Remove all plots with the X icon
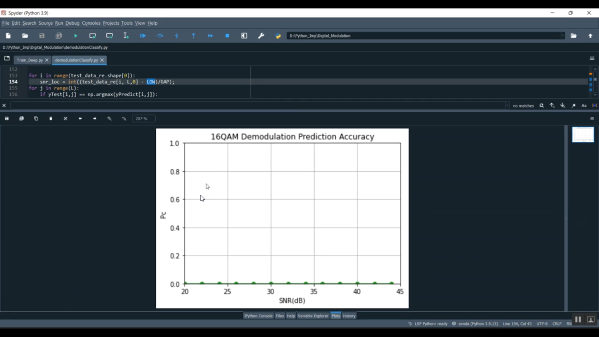599x337 pixels. click(65, 119)
